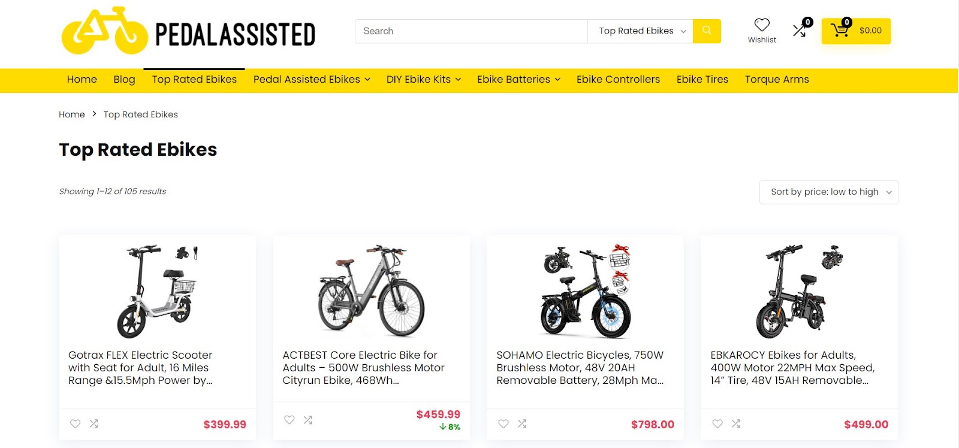959x448 pixels.
Task: Click compare icon on EBKAROCY ebike card
Action: 736,423
